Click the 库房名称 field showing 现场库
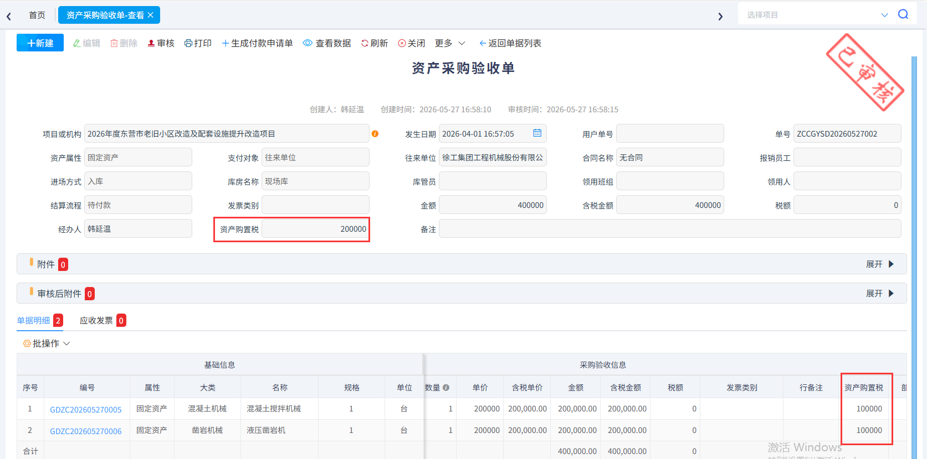927x459 pixels. pyautogui.click(x=315, y=181)
